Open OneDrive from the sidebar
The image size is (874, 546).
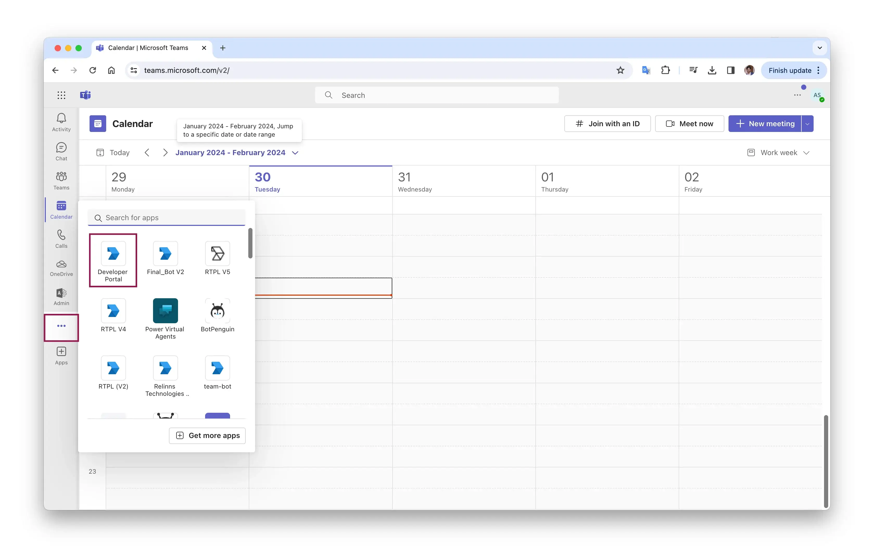61,267
